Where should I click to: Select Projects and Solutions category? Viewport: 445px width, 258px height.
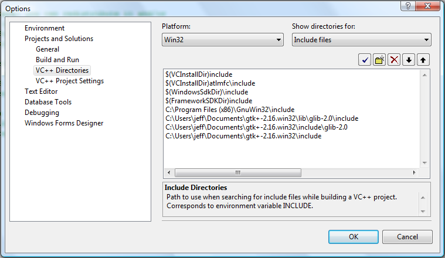click(x=59, y=39)
